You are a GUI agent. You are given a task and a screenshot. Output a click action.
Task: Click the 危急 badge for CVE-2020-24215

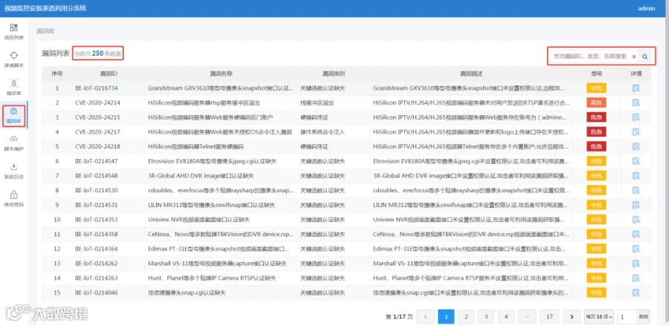pyautogui.click(x=596, y=117)
